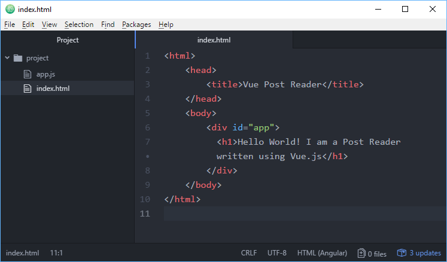Open the File menu

(9, 25)
